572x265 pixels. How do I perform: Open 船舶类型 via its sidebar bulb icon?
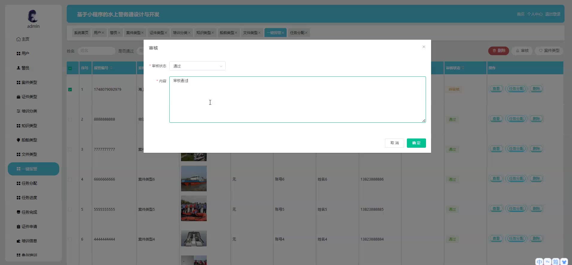19,140
